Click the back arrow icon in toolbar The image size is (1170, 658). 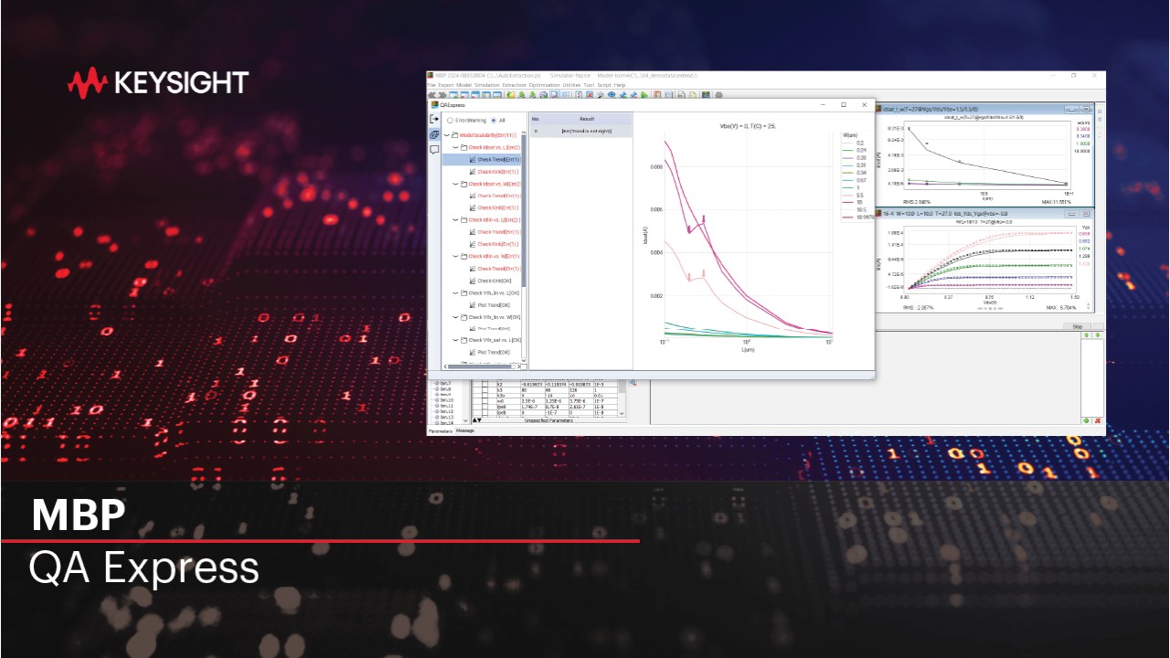[432, 94]
